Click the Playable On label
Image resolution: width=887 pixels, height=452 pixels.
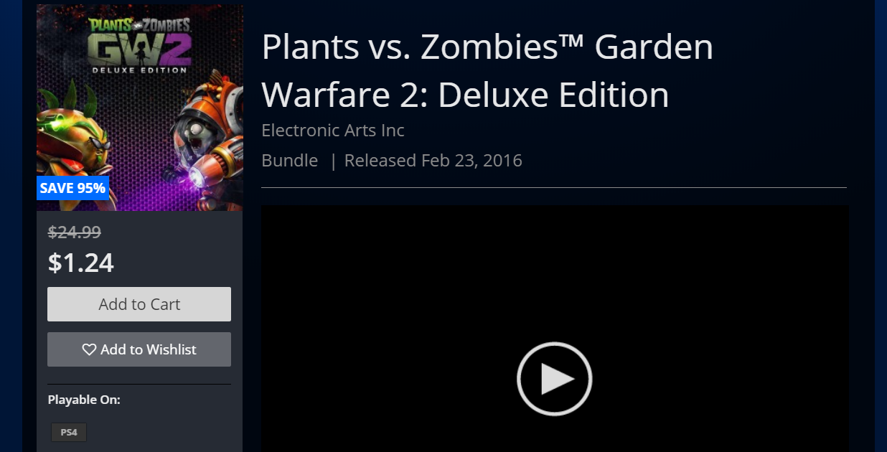coord(84,400)
